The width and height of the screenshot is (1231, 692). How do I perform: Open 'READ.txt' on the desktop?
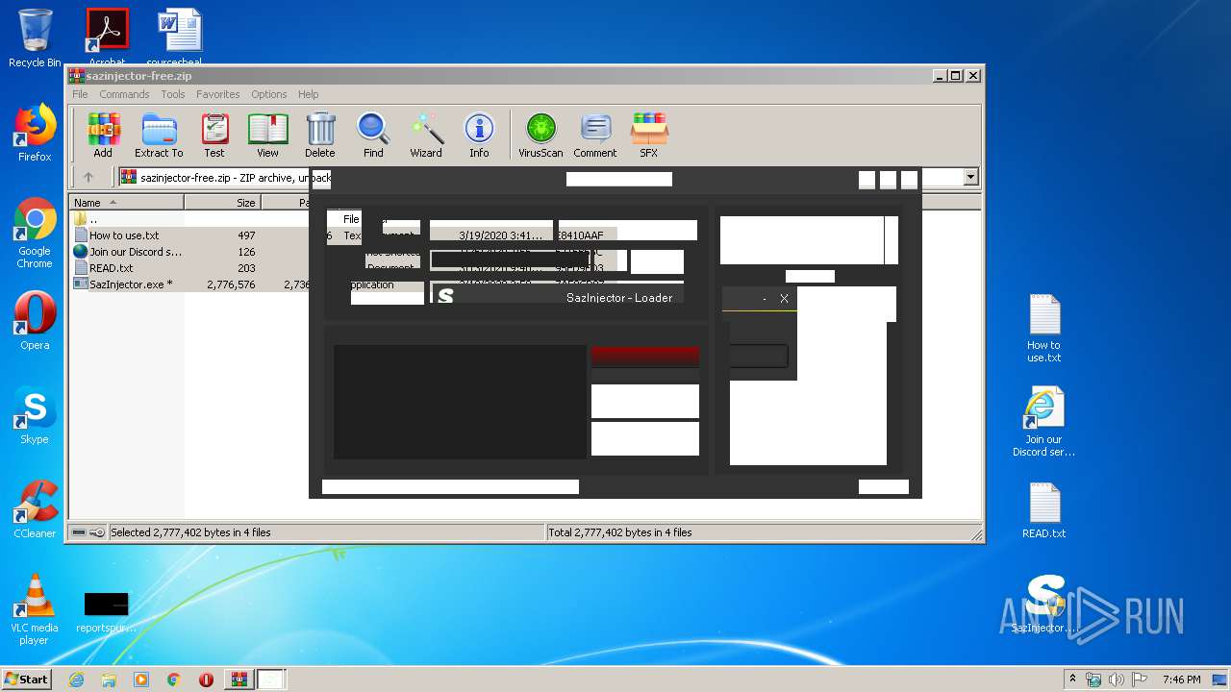(x=1043, y=510)
